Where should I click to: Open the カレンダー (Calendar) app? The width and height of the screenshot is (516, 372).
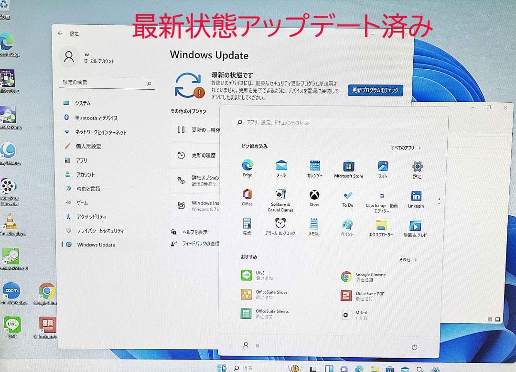pyautogui.click(x=315, y=166)
